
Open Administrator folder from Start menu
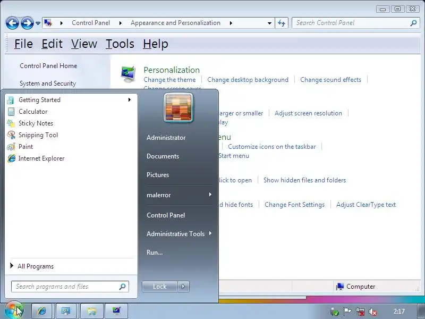coord(166,138)
